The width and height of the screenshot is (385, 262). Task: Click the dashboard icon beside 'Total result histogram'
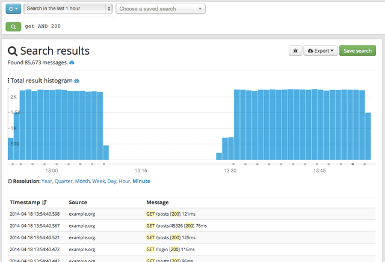tap(76, 81)
